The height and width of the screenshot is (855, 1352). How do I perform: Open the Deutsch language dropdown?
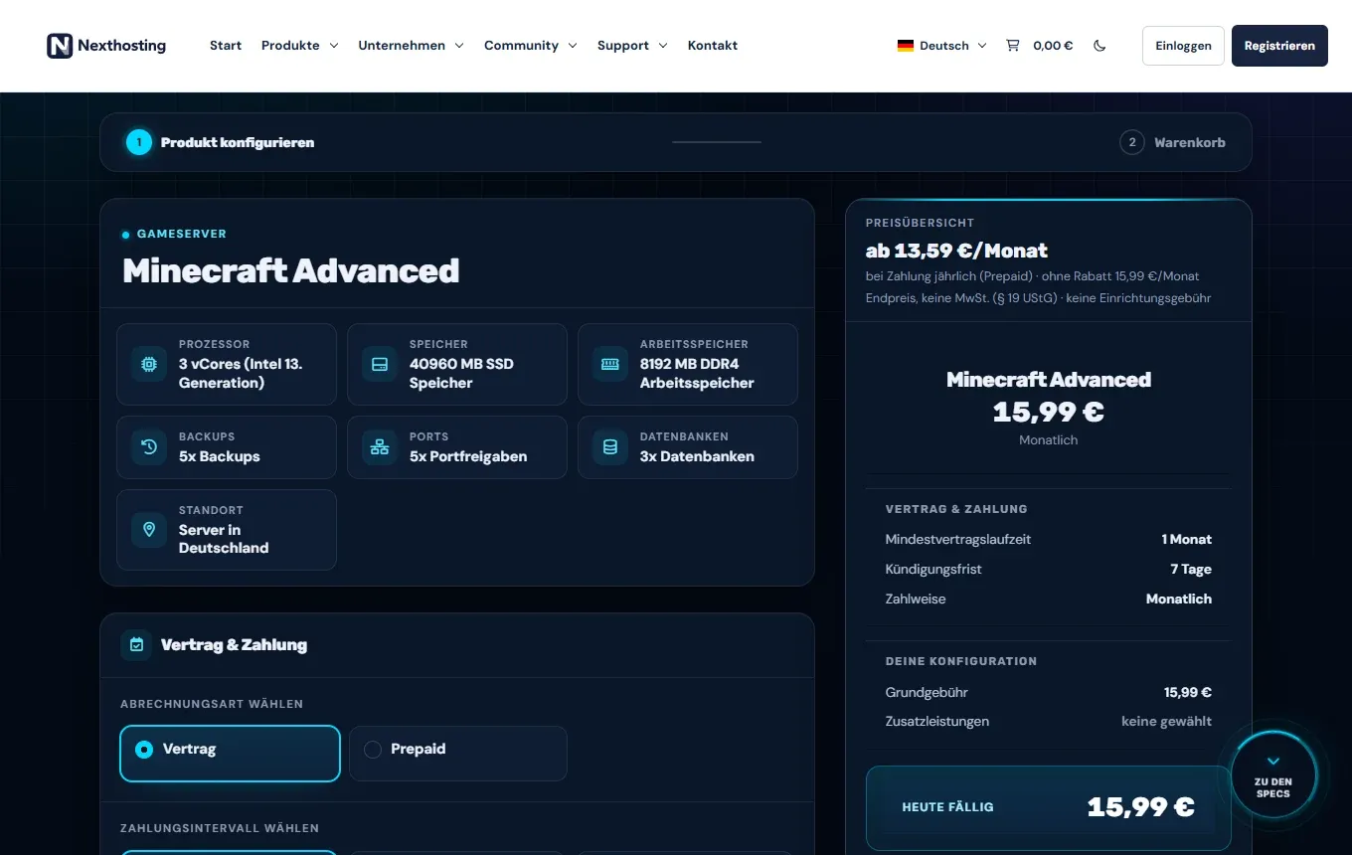(x=942, y=46)
